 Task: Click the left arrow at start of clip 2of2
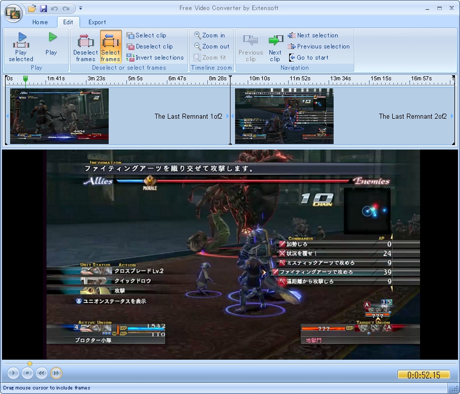point(233,116)
